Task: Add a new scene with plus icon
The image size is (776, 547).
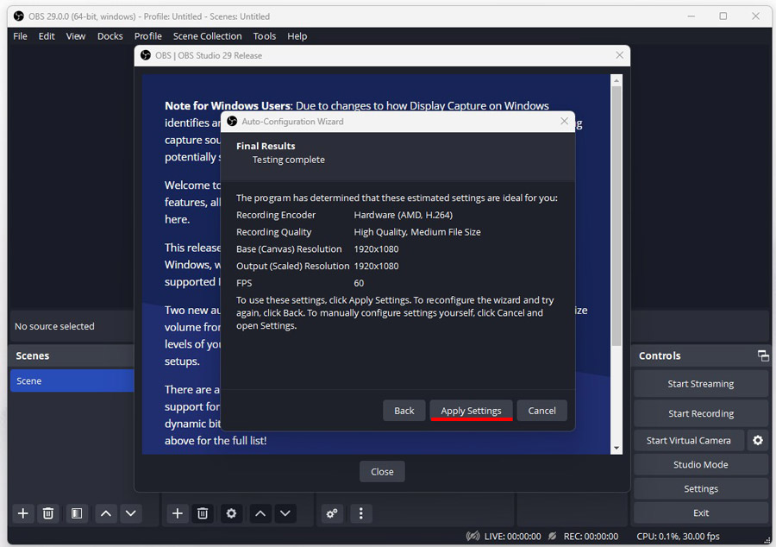Action: point(22,513)
